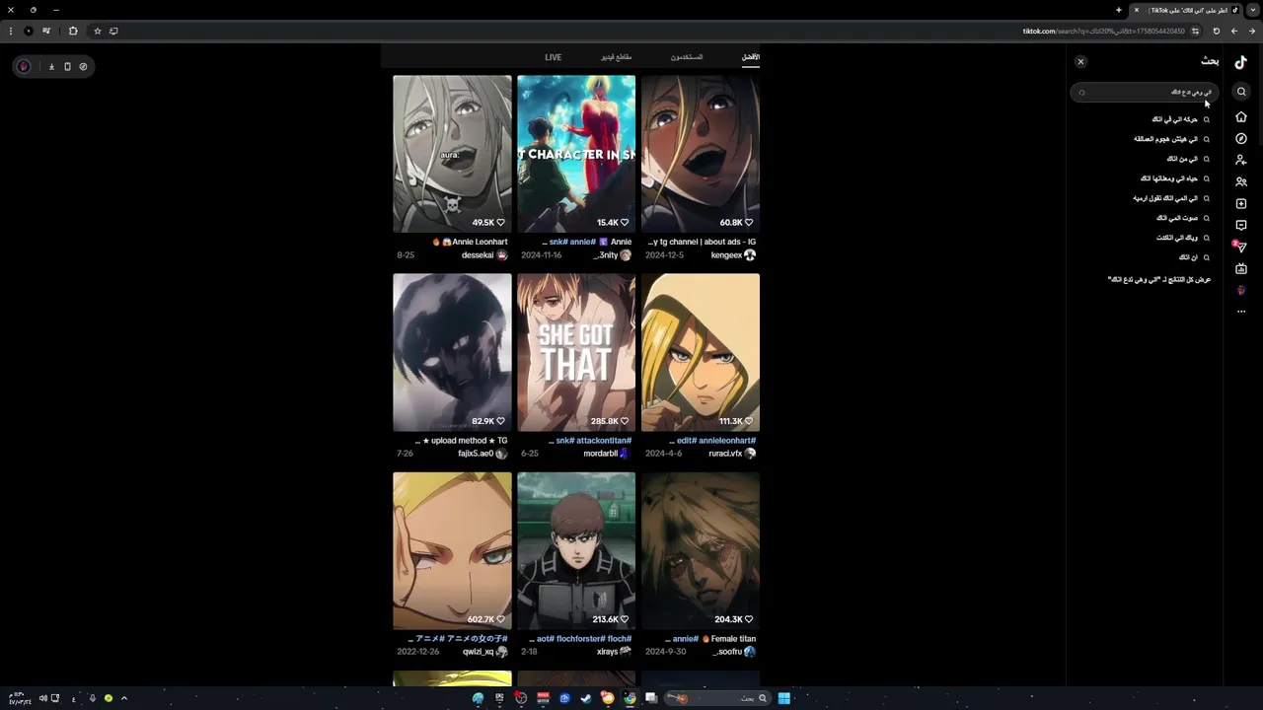The image size is (1263, 710).
Task: Click the avatar in floating toolbar
Action: tap(24, 66)
